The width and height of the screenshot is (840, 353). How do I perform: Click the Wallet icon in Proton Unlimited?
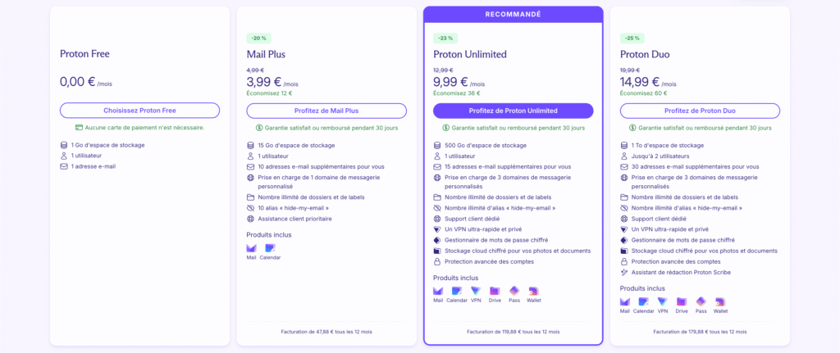pyautogui.click(x=533, y=291)
